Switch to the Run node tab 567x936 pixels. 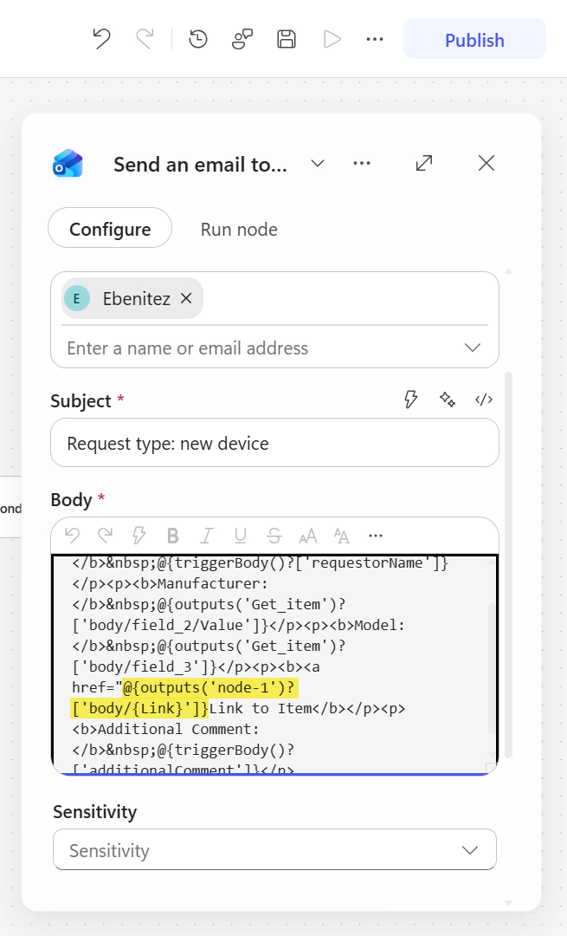click(239, 229)
